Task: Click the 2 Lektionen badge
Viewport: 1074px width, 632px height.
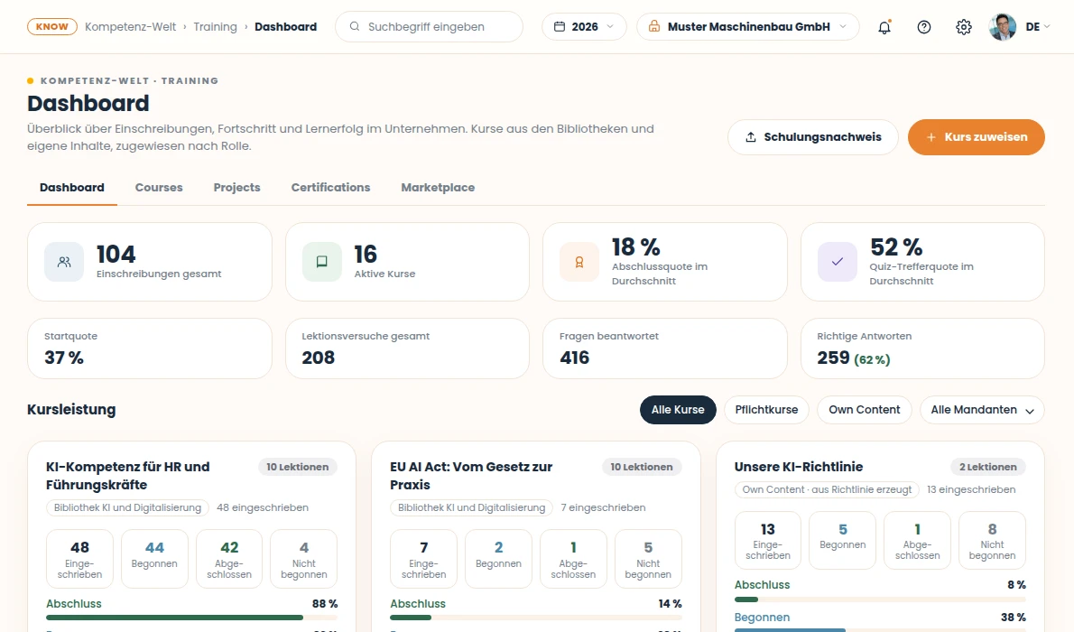Action: tap(987, 467)
